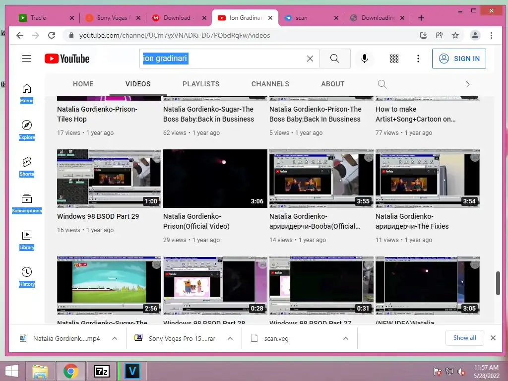Switch to the Downloading browser tab
508x381 pixels.
(x=378, y=18)
